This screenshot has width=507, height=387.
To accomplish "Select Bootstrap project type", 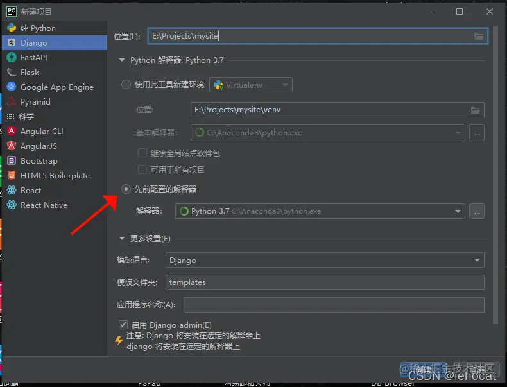I will 55,160.
